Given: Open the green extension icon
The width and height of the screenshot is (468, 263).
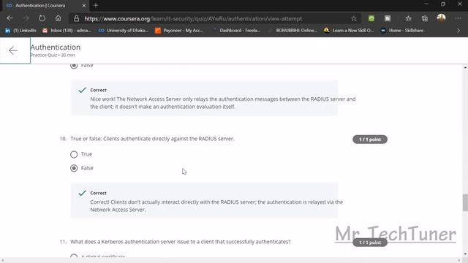Looking at the screenshot, I should (x=371, y=18).
